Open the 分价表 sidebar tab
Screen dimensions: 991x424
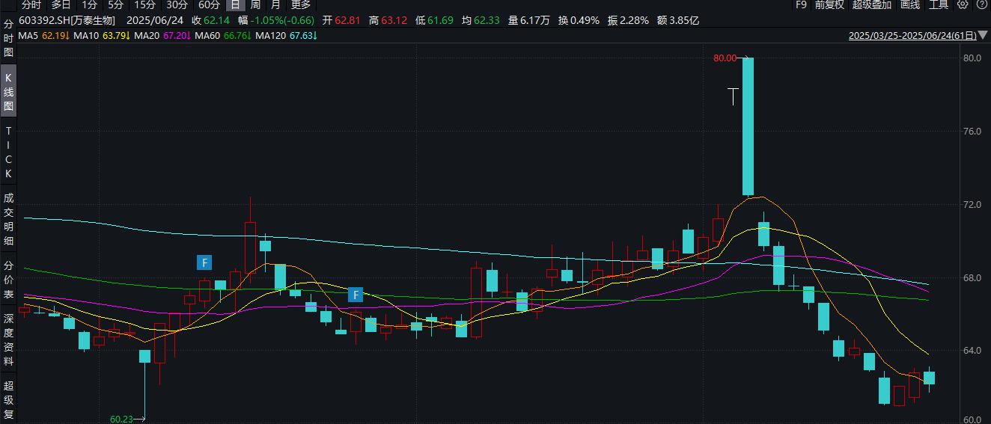(x=9, y=280)
